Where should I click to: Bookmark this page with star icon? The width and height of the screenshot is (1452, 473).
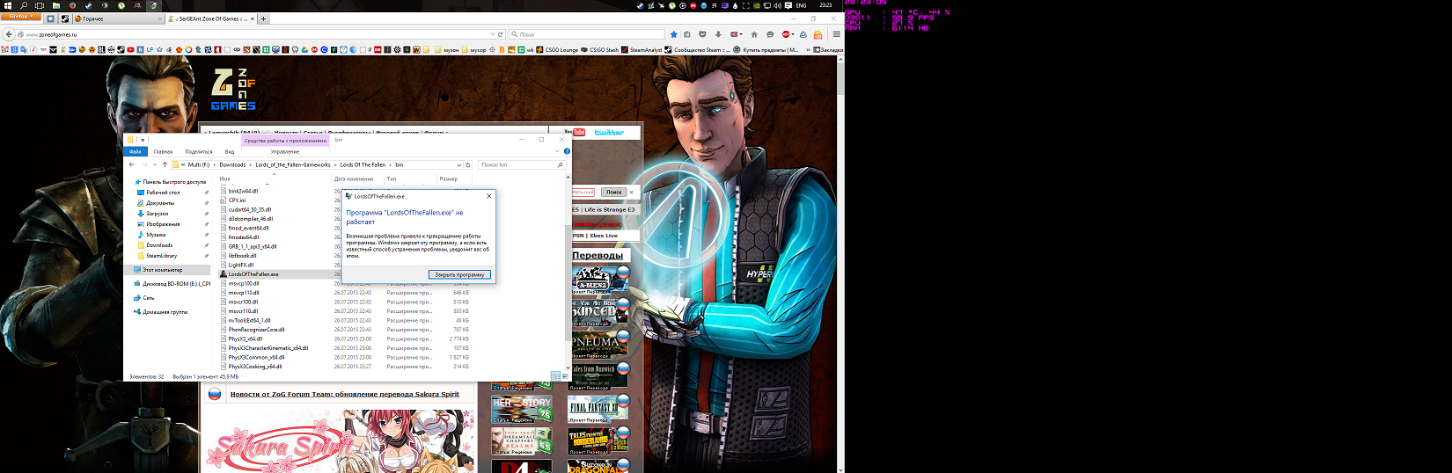(x=674, y=34)
